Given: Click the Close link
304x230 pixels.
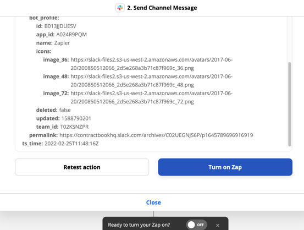Looking at the screenshot, I should 153,202.
